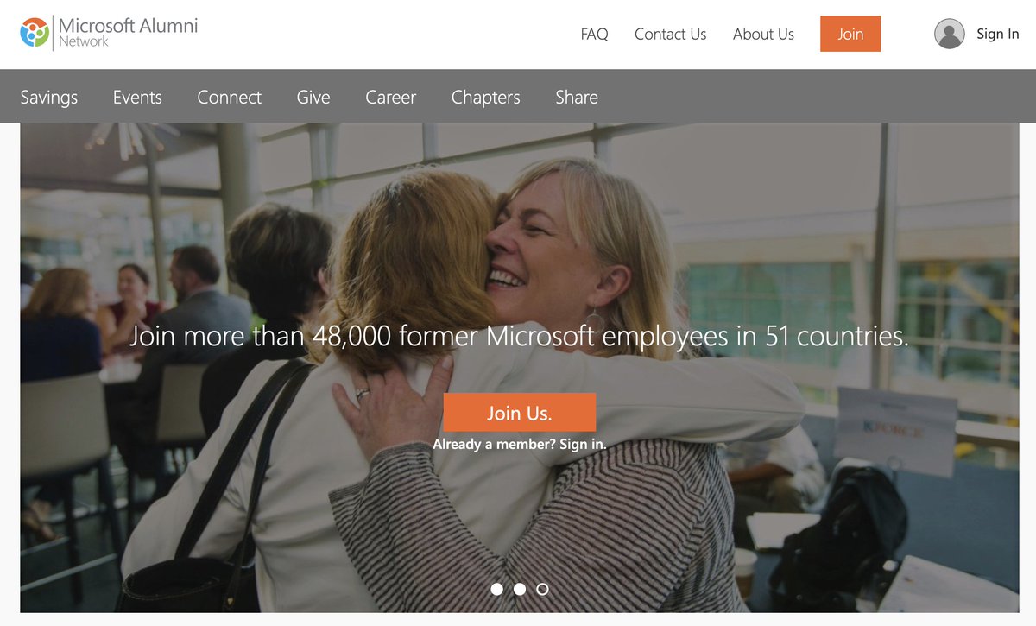Click the user avatar profile icon

(x=949, y=34)
